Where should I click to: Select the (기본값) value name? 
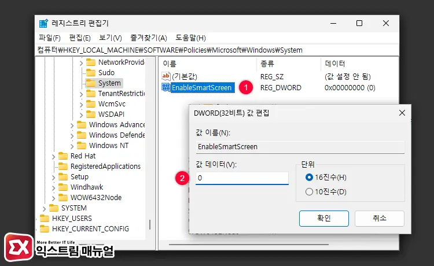185,76
